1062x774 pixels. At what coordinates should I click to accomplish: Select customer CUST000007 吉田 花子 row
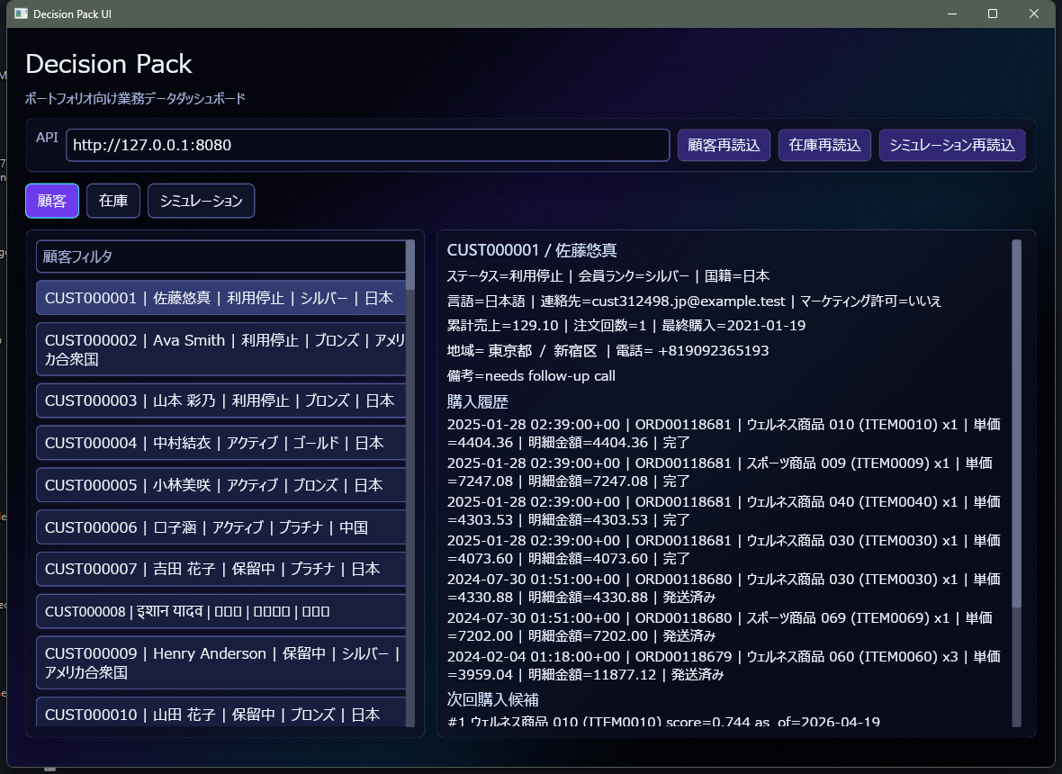220,570
